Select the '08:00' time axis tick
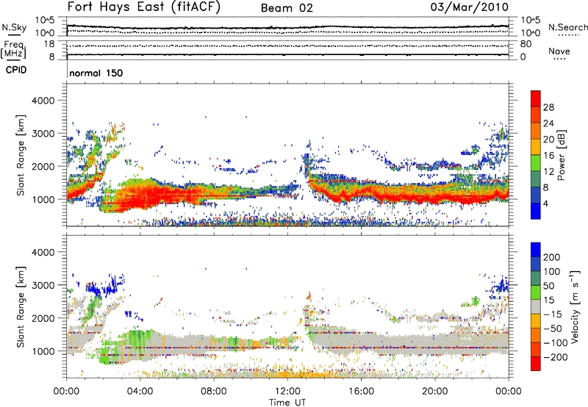This screenshot has height=407, width=588. (214, 392)
